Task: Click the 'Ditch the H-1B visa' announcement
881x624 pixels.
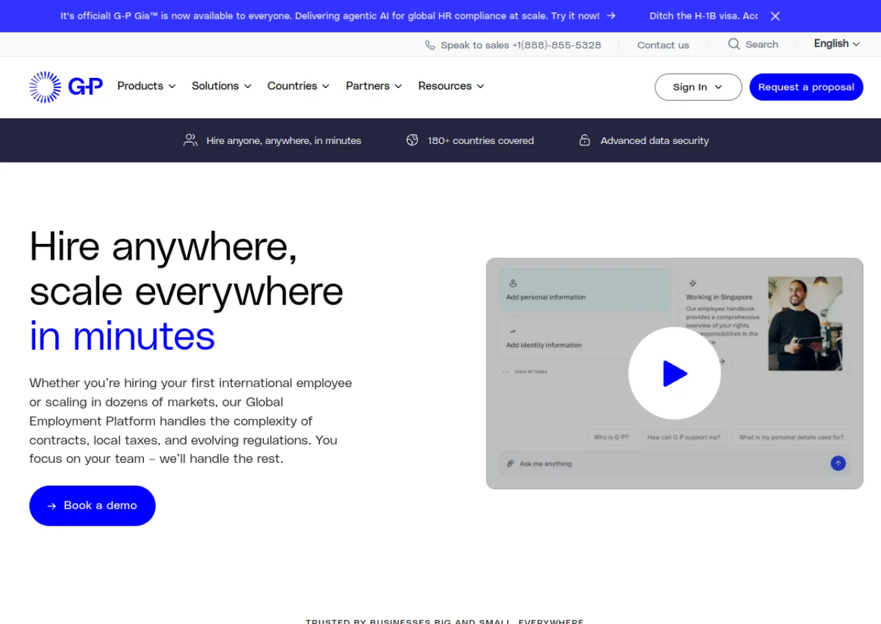Action: (703, 16)
